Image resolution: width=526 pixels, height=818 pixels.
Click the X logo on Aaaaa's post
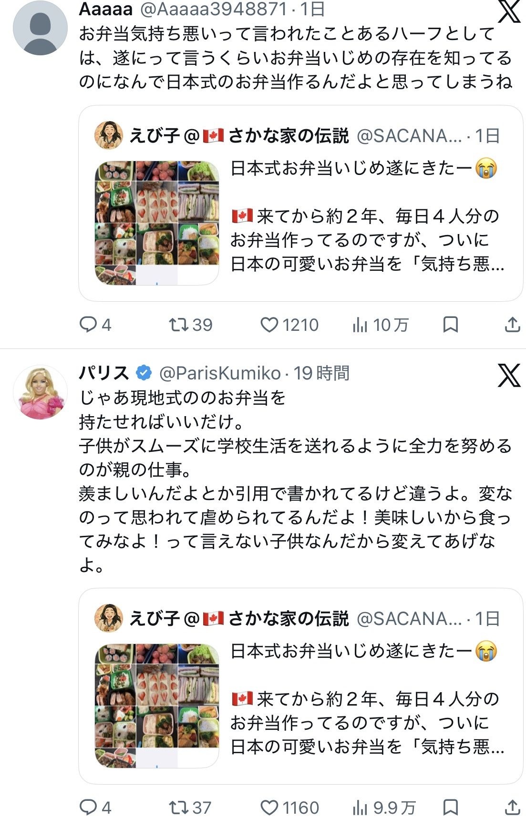point(509,11)
